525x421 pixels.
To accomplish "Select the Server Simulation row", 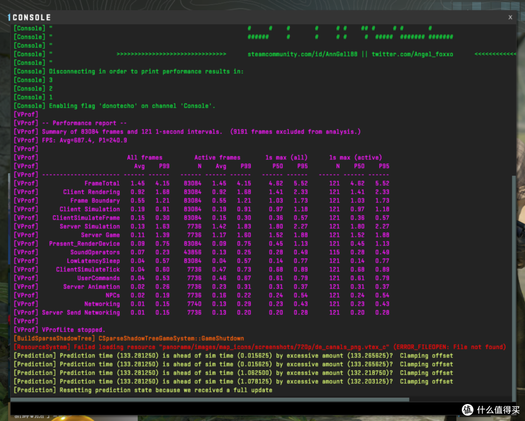I will click(x=201, y=227).
